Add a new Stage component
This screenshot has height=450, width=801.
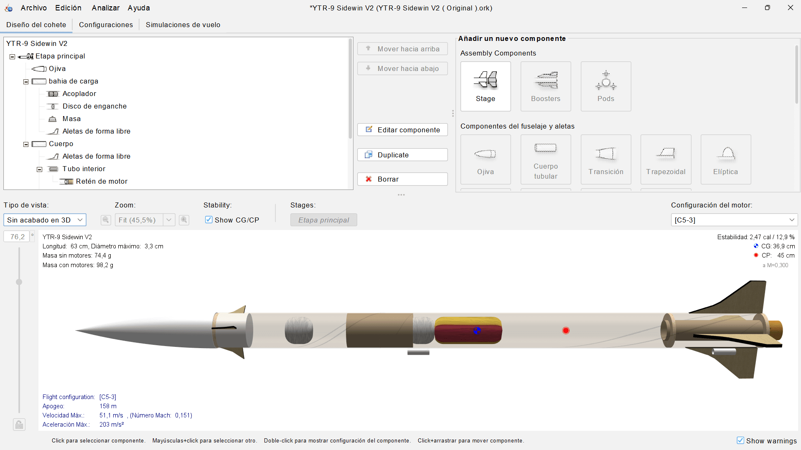tap(486, 86)
